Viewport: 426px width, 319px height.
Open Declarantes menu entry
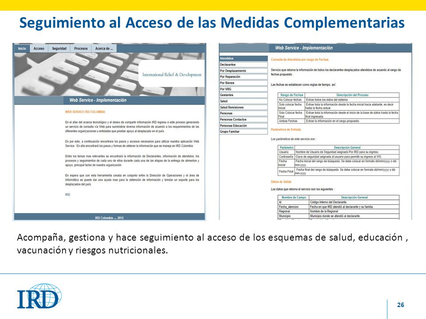[x=244, y=65]
